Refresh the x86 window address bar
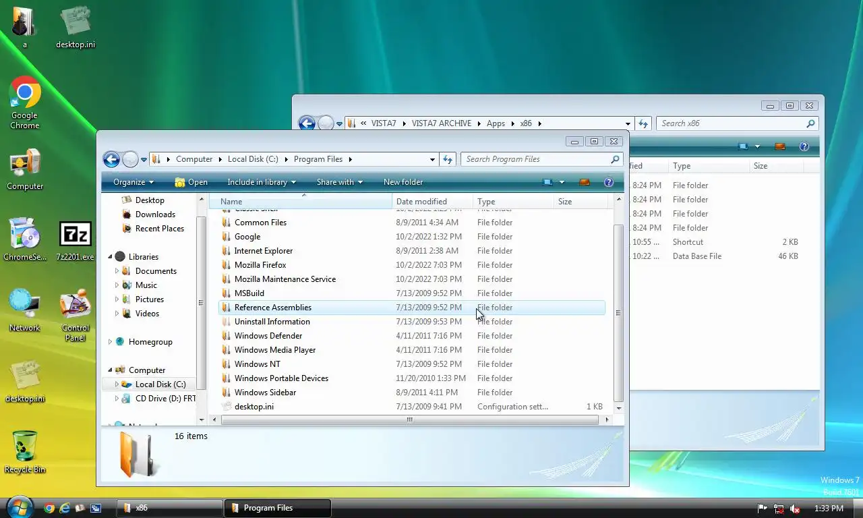 coord(643,123)
